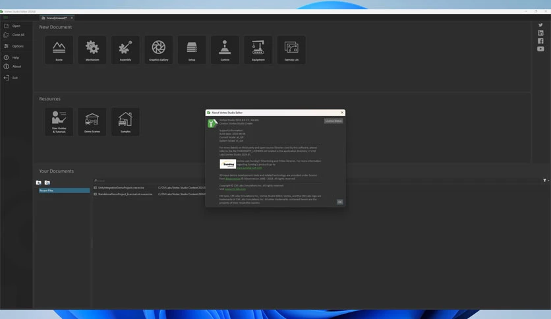The height and width of the screenshot is (319, 551).
Task: Click the second folder icon under Your Documents
Action: click(x=47, y=183)
